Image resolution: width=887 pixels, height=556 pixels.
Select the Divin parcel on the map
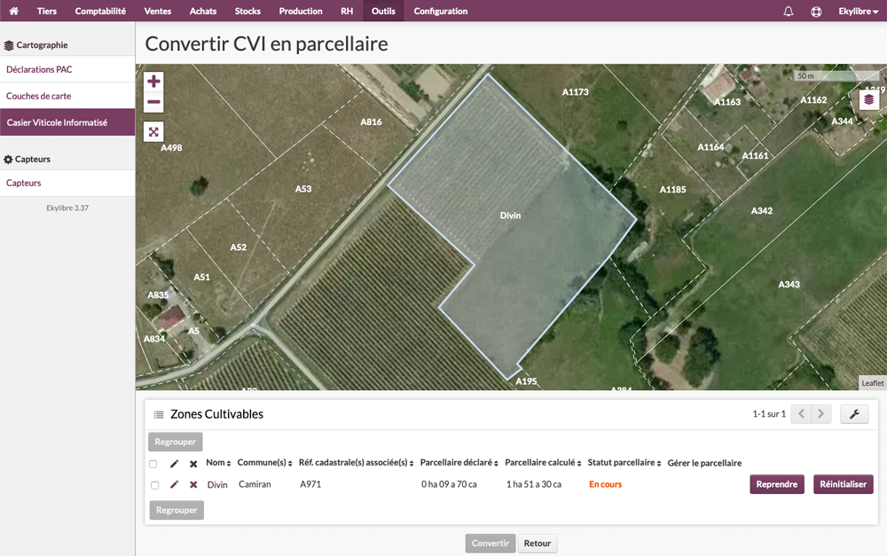click(x=510, y=215)
